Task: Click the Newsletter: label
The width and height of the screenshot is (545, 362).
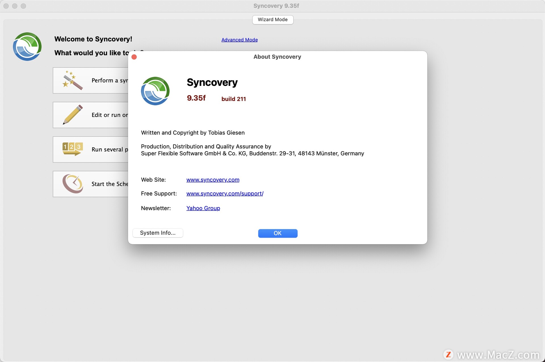Action: pos(156,208)
